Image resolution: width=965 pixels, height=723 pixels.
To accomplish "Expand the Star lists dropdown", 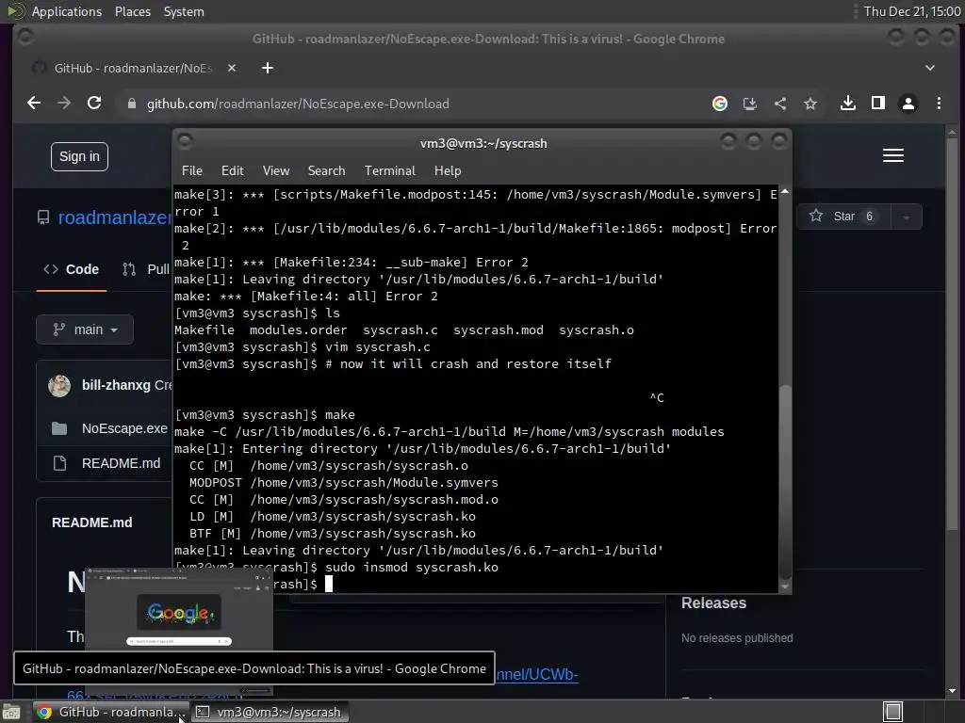I will click(x=906, y=217).
